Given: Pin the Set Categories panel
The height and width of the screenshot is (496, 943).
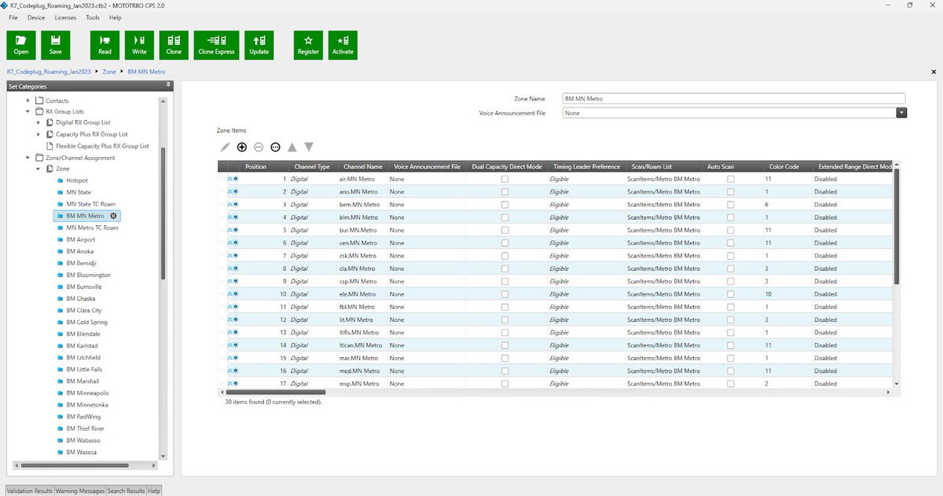Looking at the screenshot, I should [167, 86].
